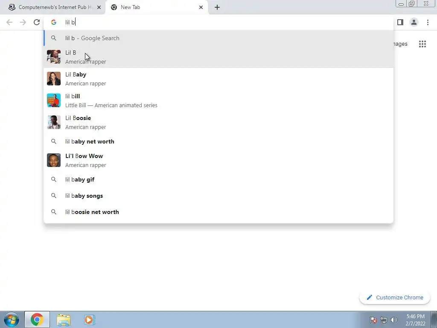Reload the page with the refresh icon
The image size is (437, 328).
pyautogui.click(x=37, y=22)
